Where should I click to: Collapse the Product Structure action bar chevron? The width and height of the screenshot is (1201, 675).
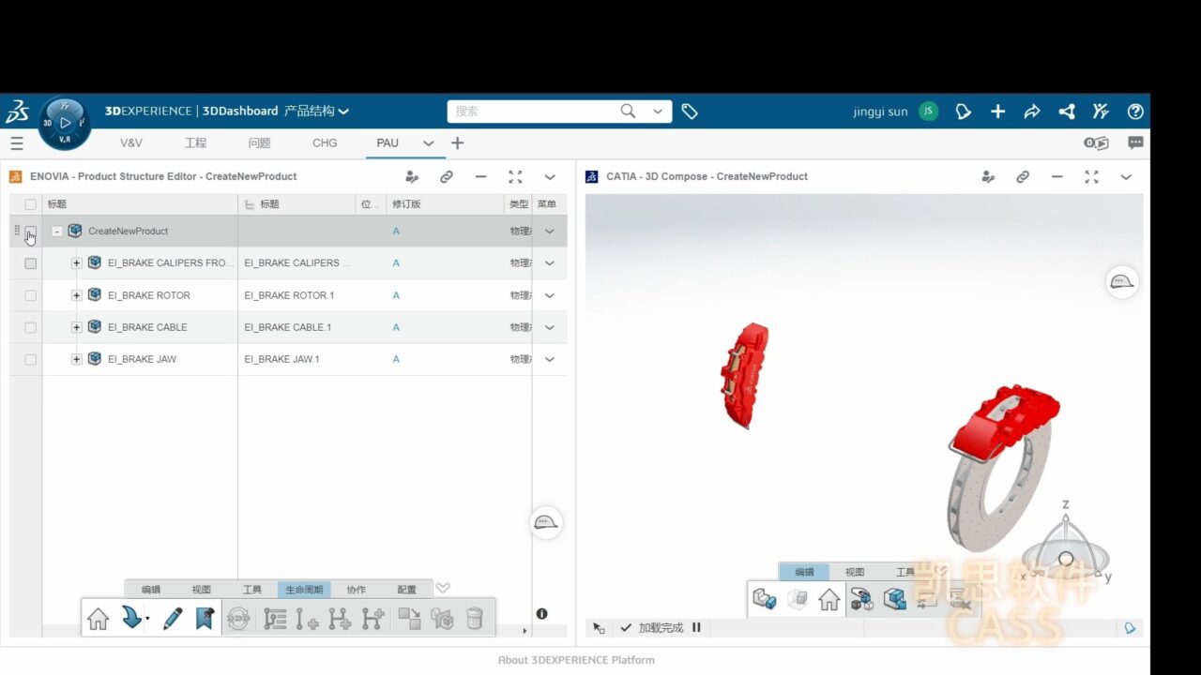point(443,588)
